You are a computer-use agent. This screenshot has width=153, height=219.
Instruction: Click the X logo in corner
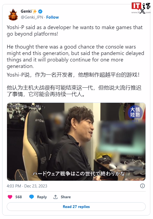tap(142, 11)
